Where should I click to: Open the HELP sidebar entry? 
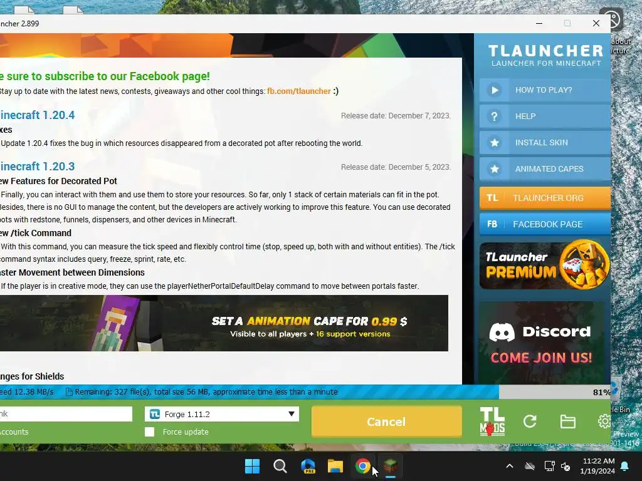545,116
